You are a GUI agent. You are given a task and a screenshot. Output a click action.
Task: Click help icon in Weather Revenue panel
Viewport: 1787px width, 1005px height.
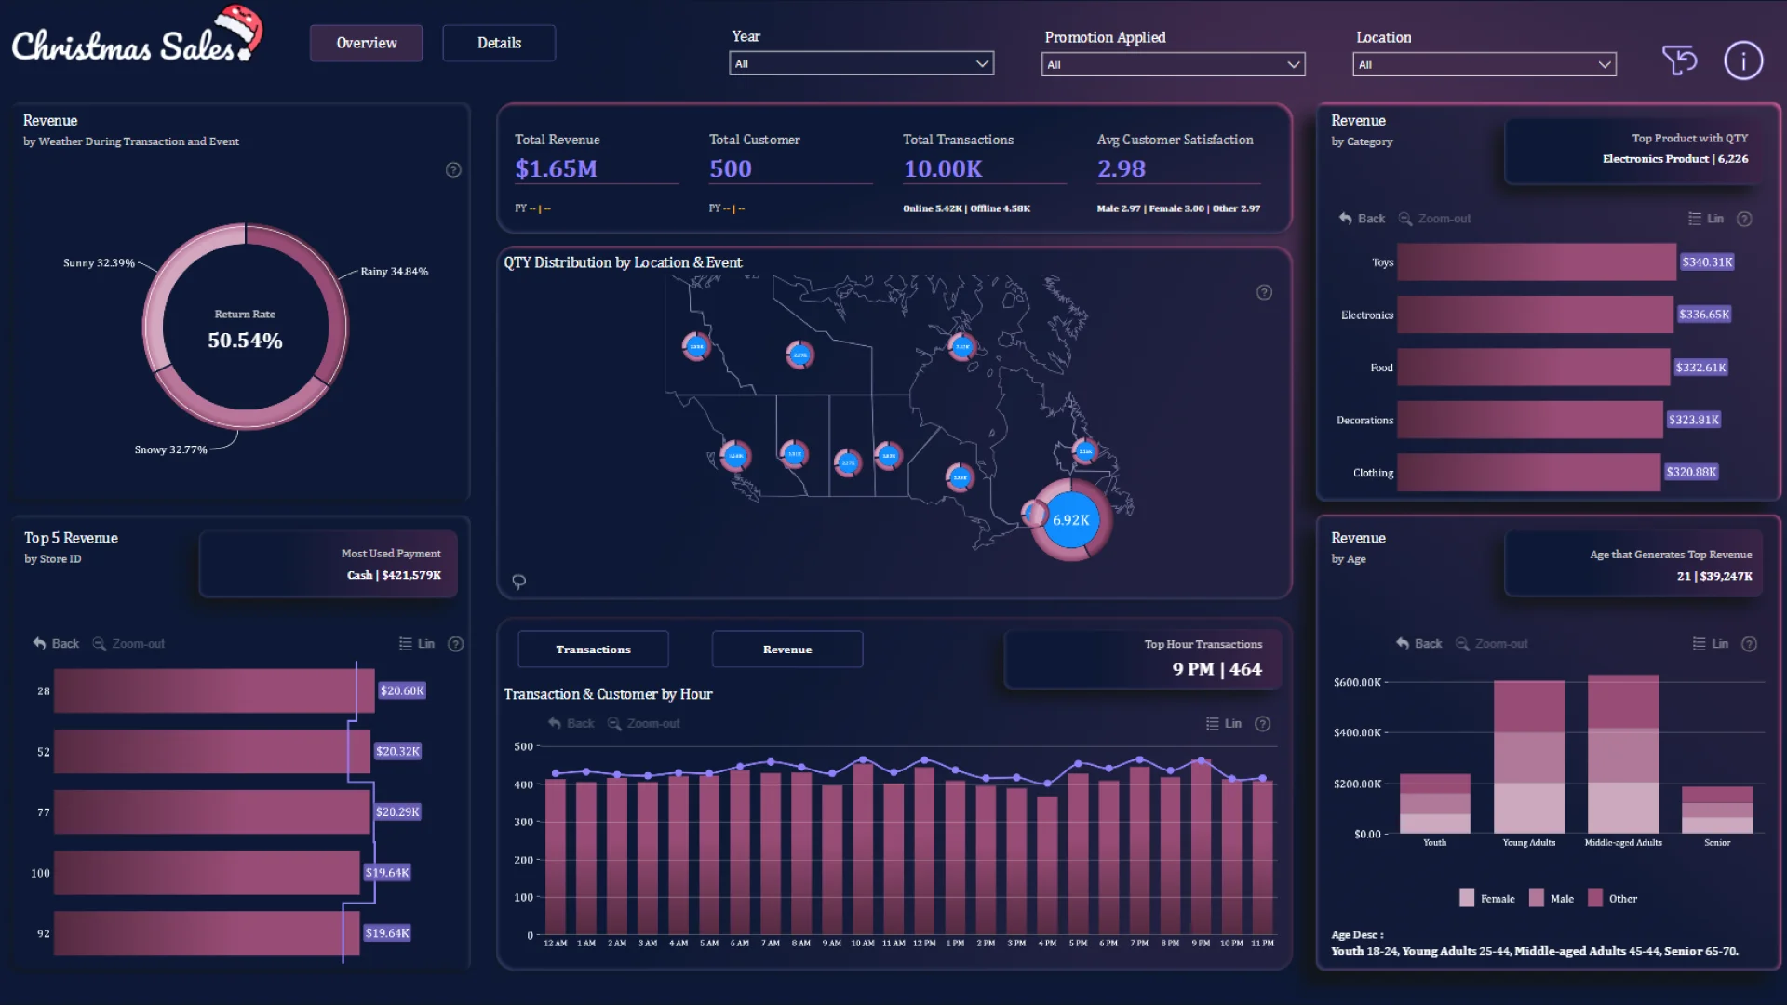[x=453, y=169]
